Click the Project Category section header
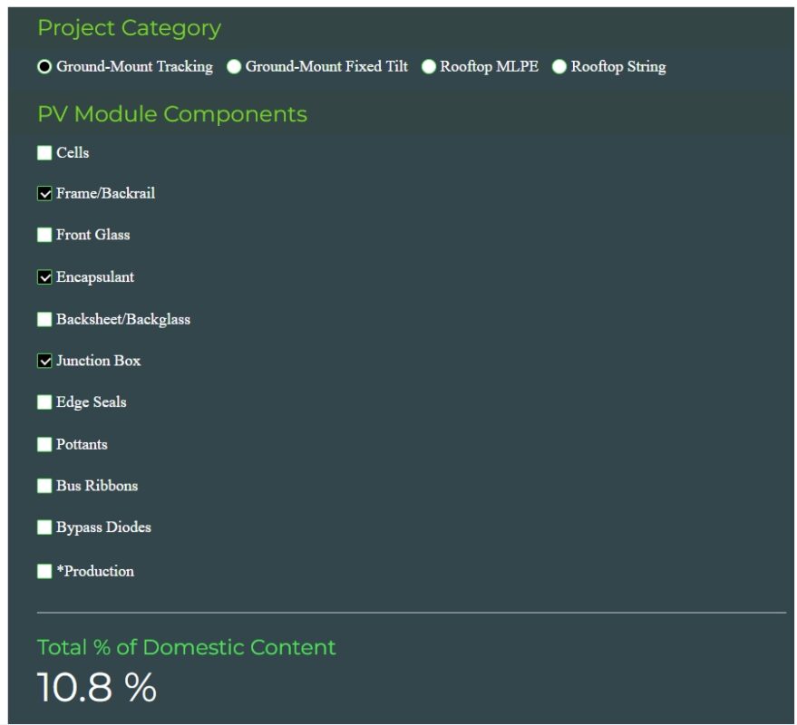The width and height of the screenshot is (797, 725). click(x=128, y=28)
